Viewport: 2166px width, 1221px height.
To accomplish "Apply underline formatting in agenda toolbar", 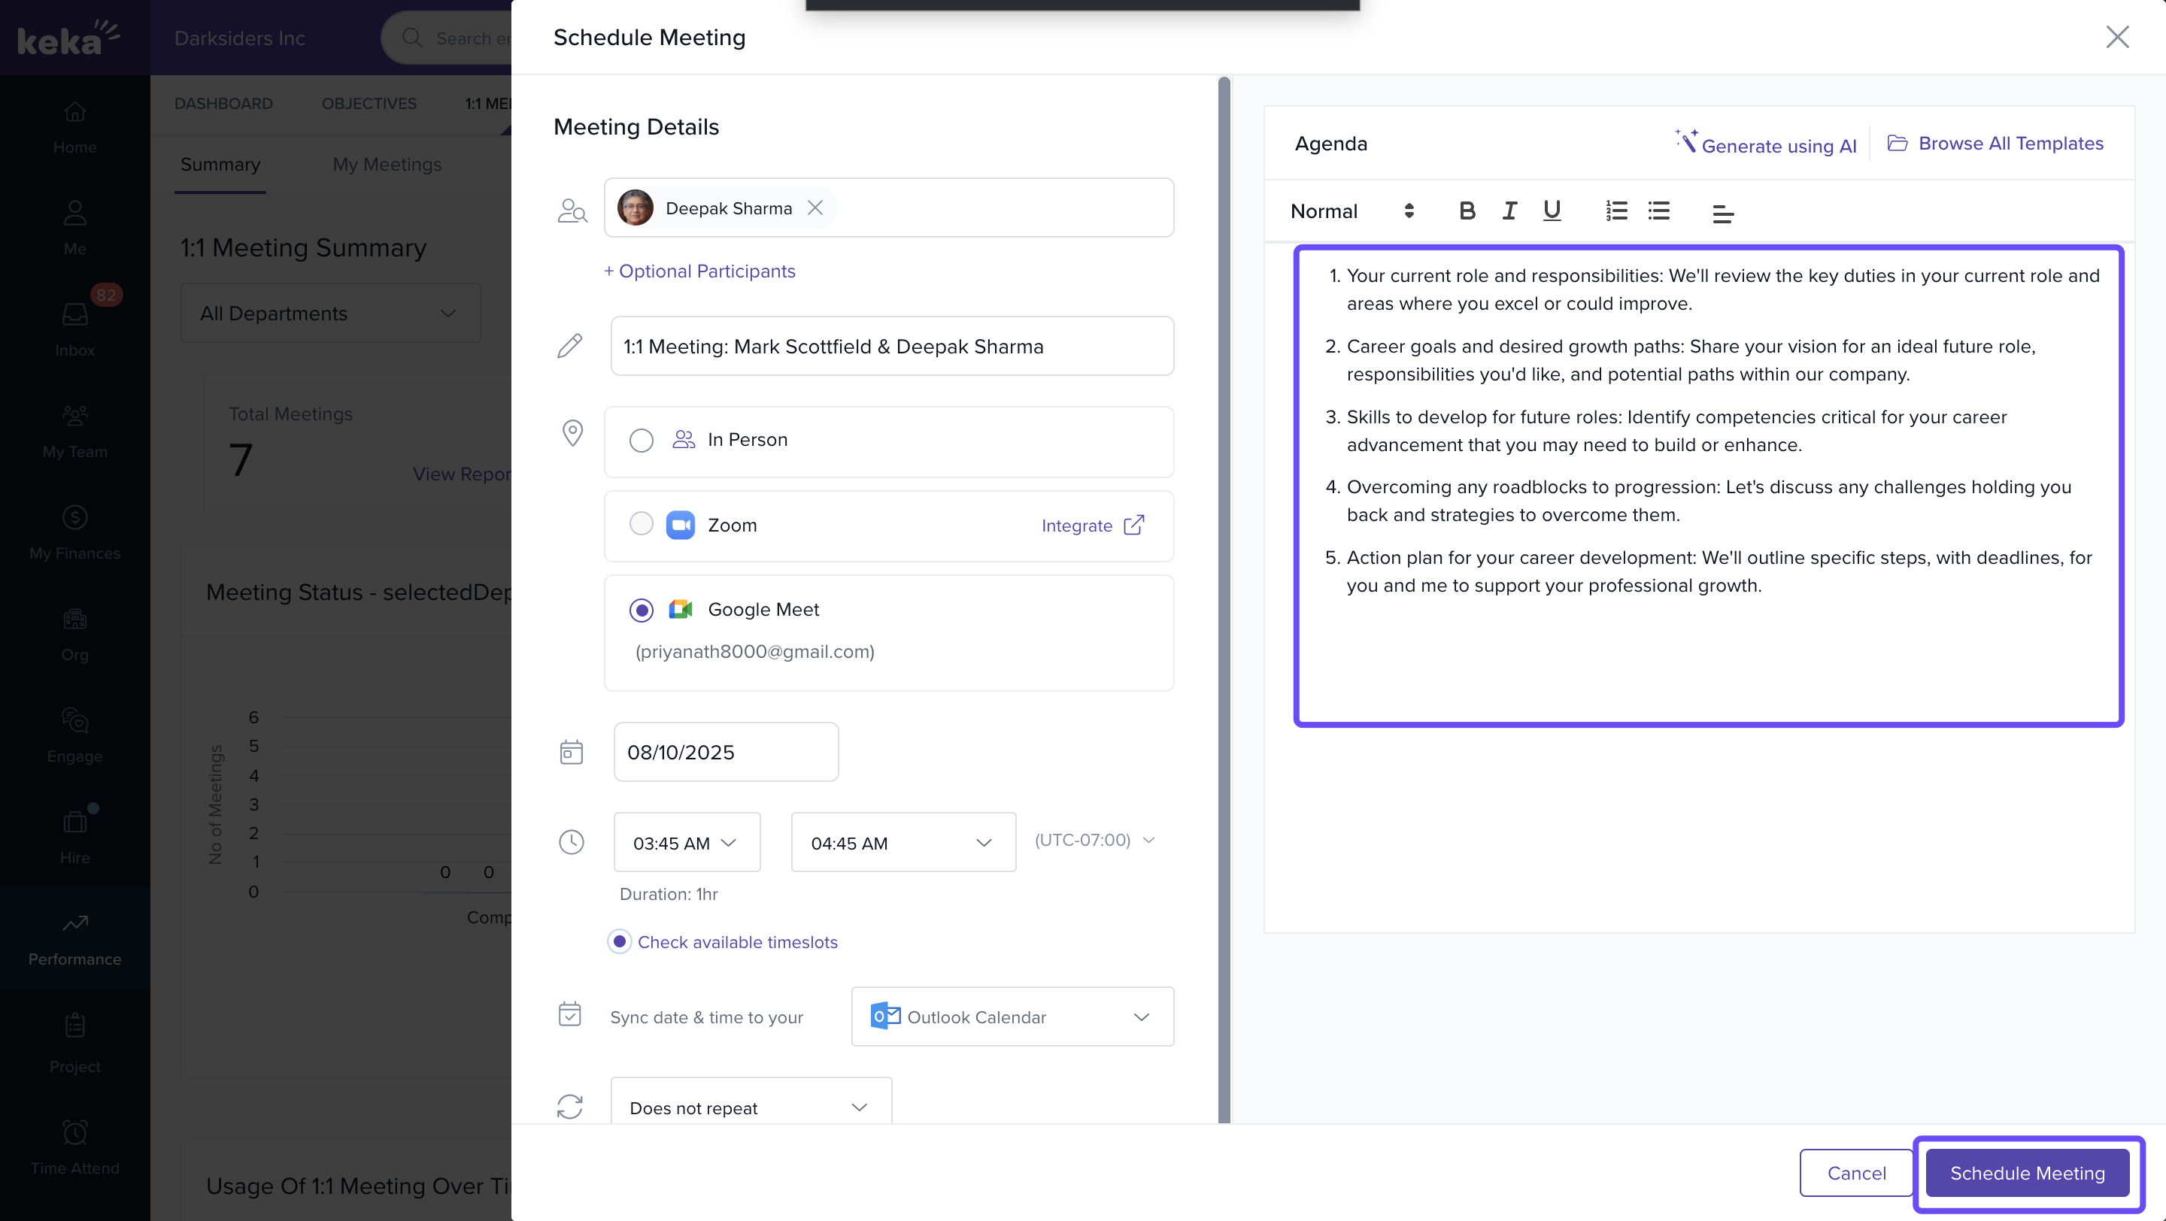I will point(1552,211).
